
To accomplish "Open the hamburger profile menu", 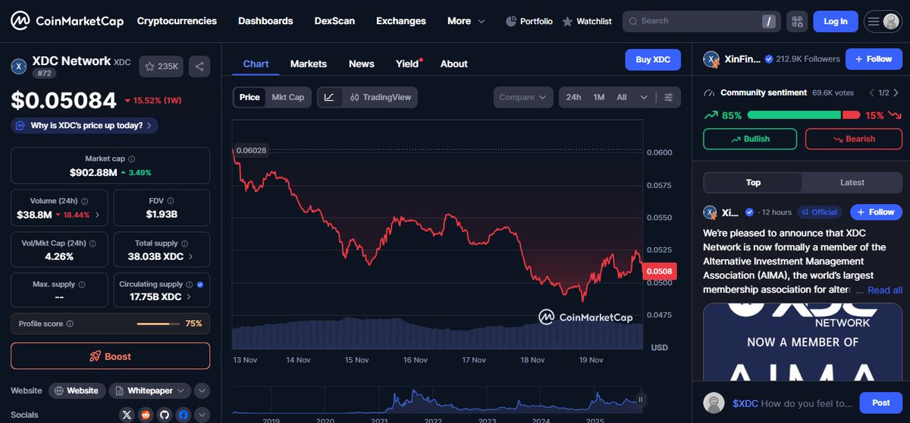I will (x=882, y=21).
